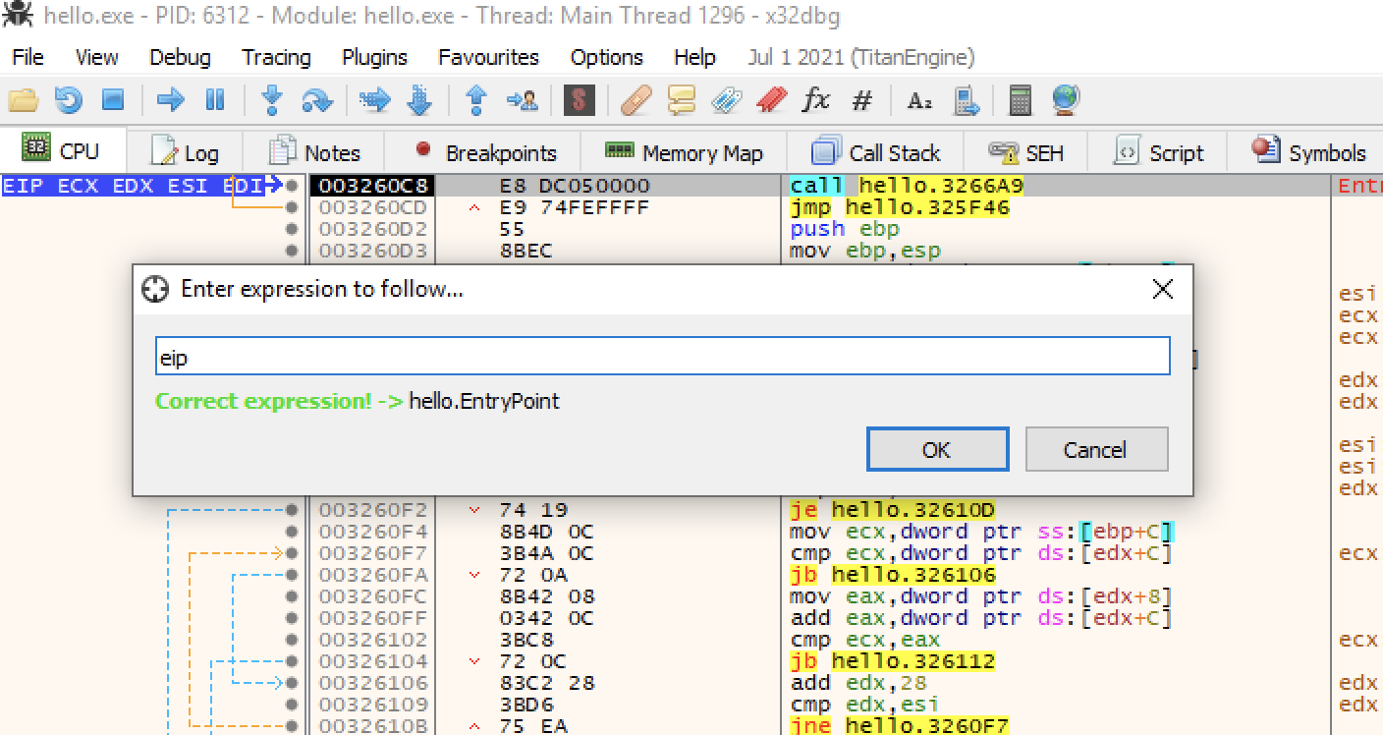Toggle breakpoint bullet at 003260F2
Screen dimensions: 1383x735
(291, 510)
